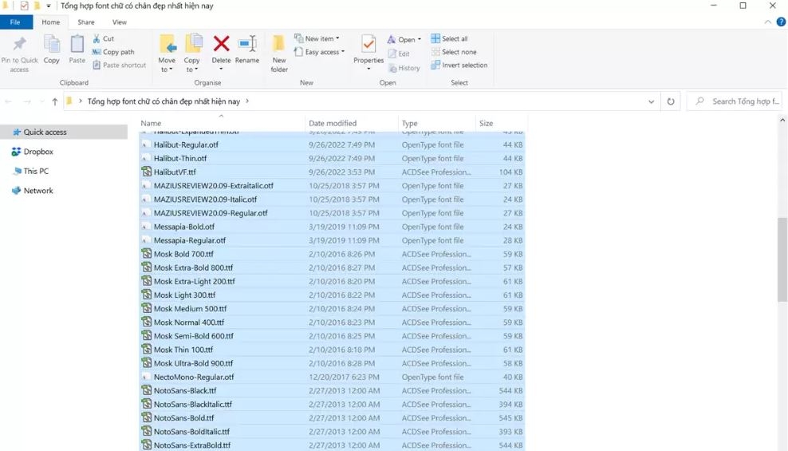Open the File menu
788x451 pixels.
coord(16,22)
